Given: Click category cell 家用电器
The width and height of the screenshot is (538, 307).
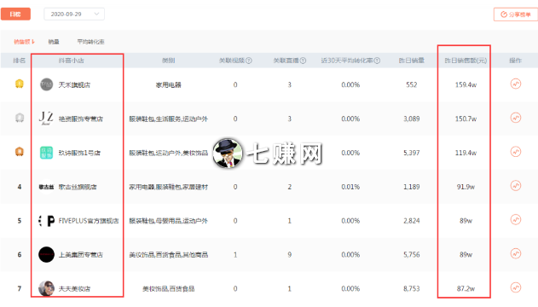Looking at the screenshot, I should coord(169,84).
